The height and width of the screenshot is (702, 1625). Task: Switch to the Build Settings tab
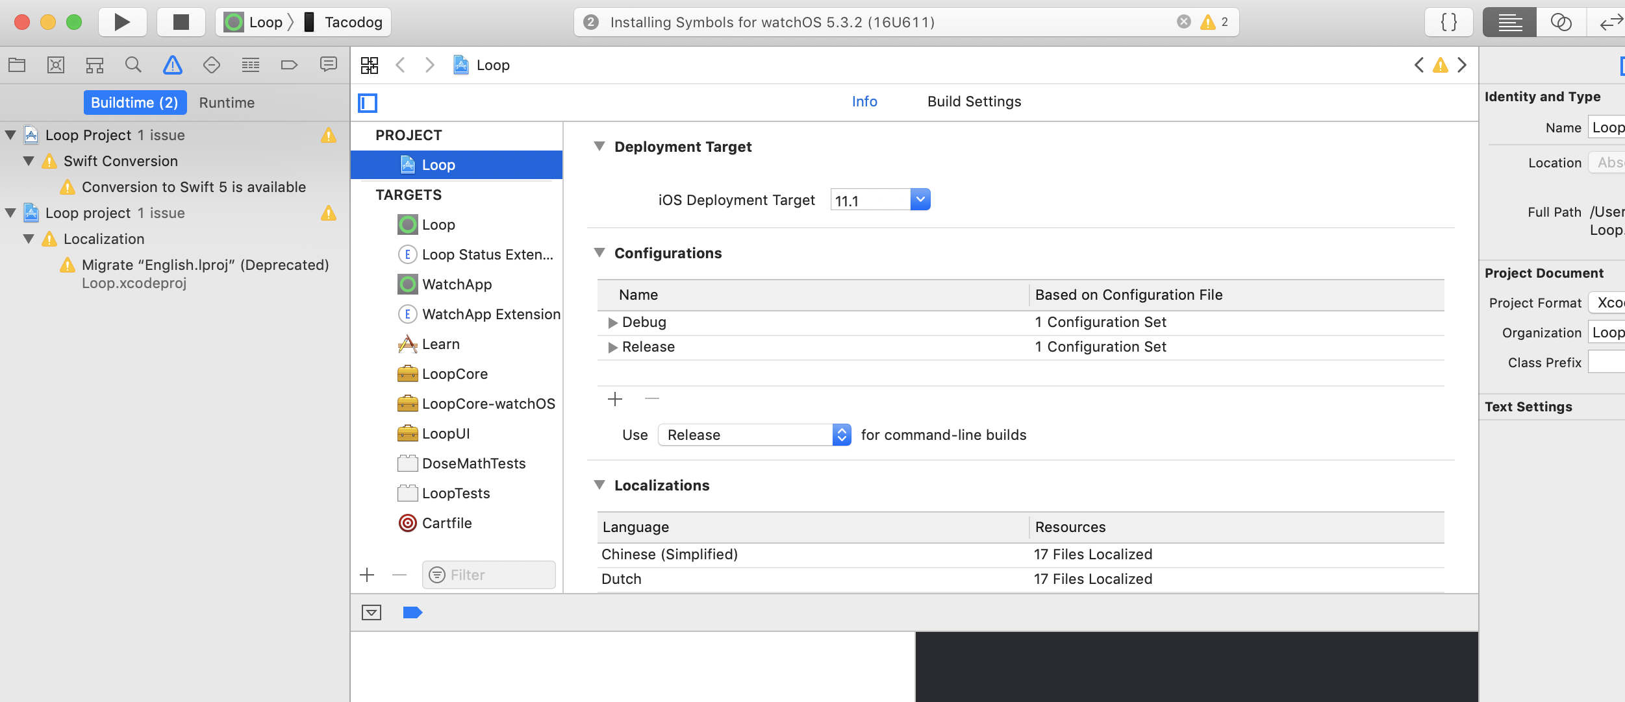[x=974, y=101]
